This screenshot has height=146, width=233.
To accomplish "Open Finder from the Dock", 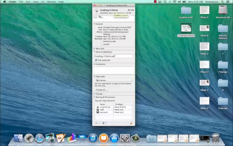I will (x=18, y=138).
